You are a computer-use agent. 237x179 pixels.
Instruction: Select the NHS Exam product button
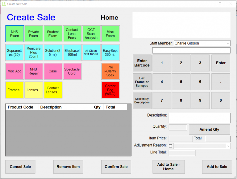click(x=15, y=34)
